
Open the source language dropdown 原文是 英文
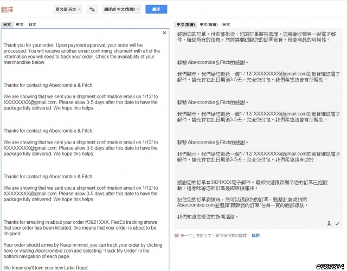(x=68, y=9)
